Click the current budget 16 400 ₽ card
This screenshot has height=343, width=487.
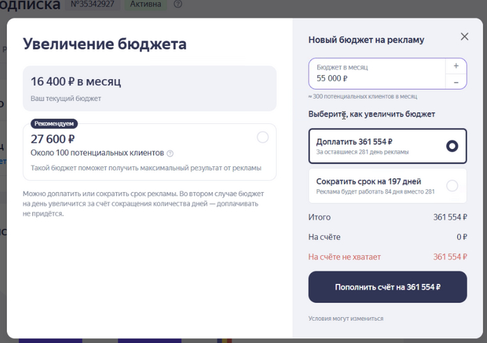[x=150, y=88]
